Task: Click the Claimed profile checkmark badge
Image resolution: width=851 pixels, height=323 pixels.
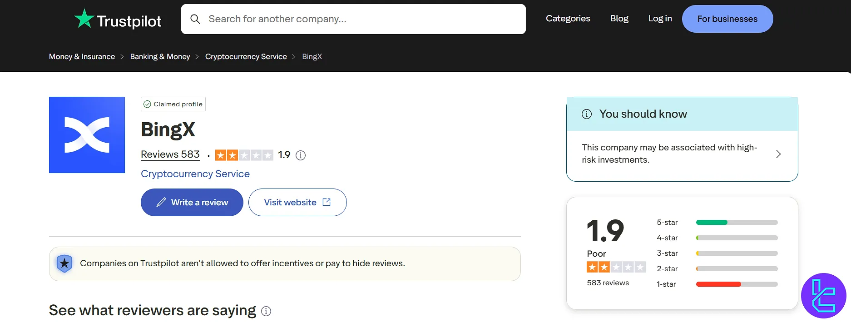Action: (173, 104)
